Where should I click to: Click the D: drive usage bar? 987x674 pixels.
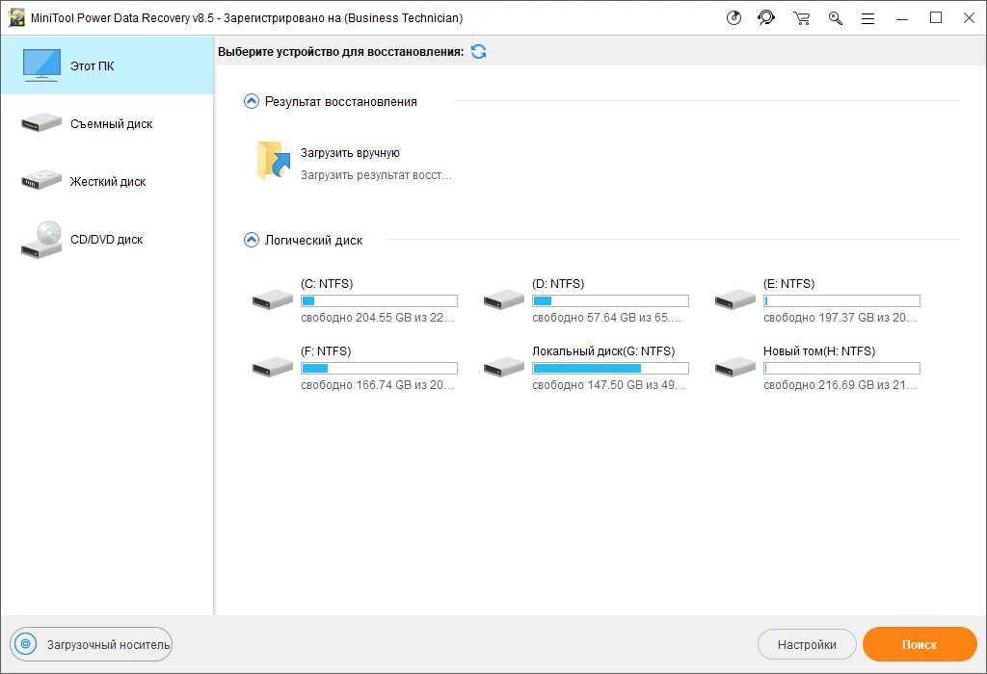(x=610, y=300)
